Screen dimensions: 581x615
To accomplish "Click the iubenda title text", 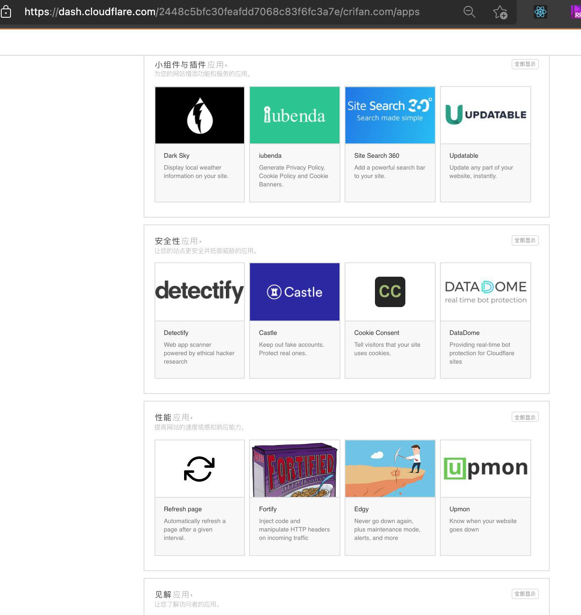I will click(x=270, y=156).
